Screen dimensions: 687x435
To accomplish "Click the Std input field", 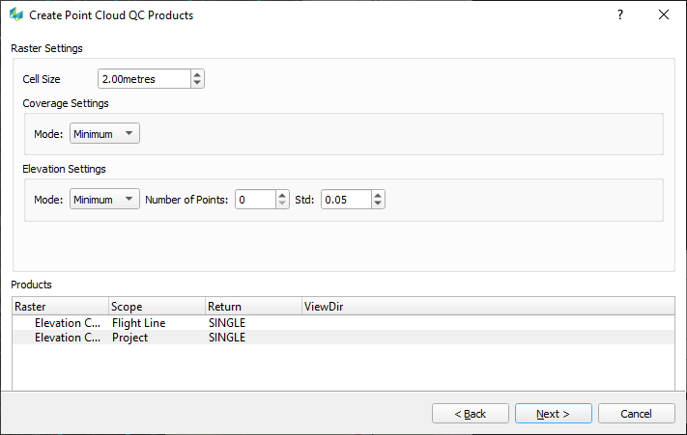I will [345, 200].
